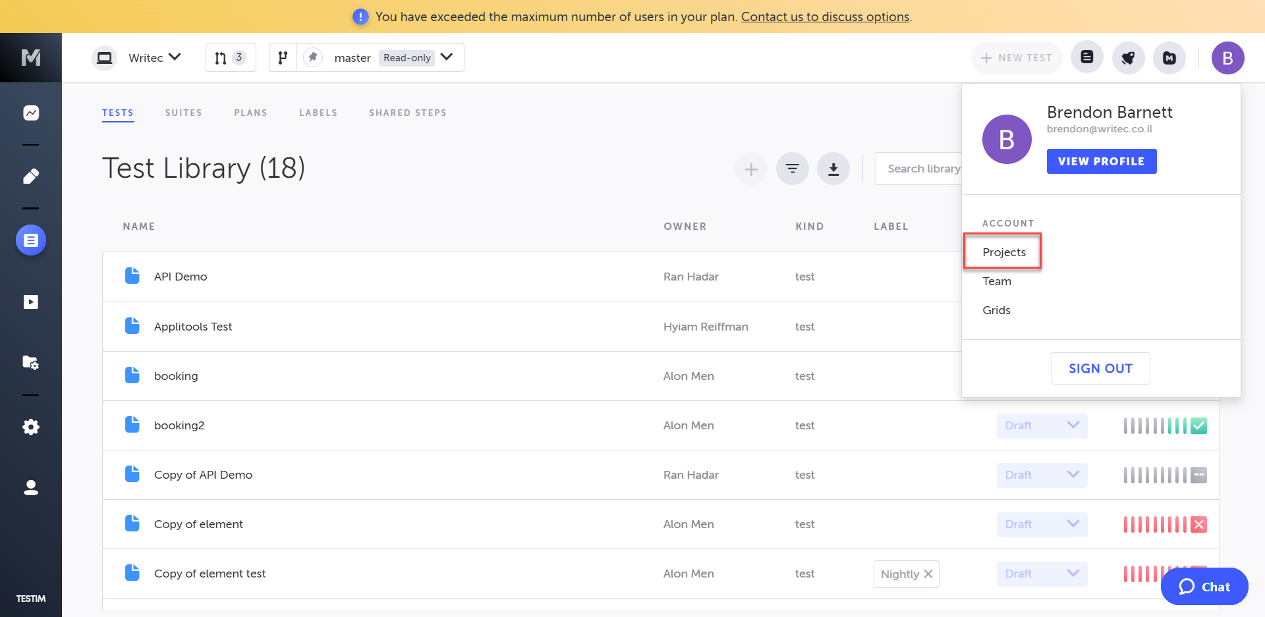The height and width of the screenshot is (617, 1265).
Task: Open the dashboard analytics icon in sidebar
Action: coord(31,113)
